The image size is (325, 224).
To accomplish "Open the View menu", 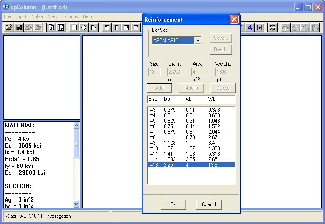I will point(52,16).
